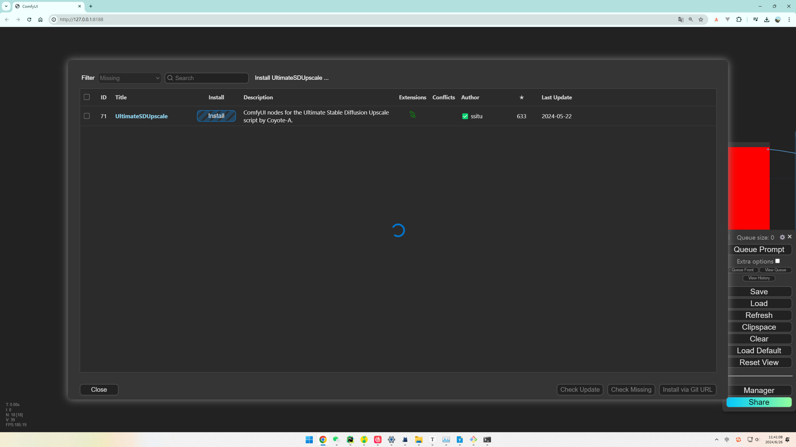The width and height of the screenshot is (796, 447).
Task: Click the Extensions link icon for UltimateSDUpscale
Action: coord(412,115)
